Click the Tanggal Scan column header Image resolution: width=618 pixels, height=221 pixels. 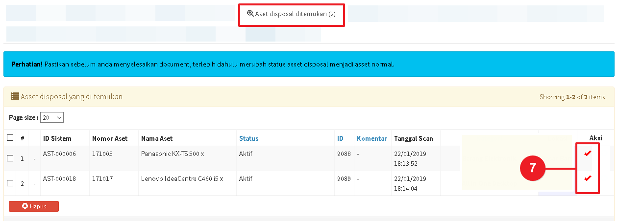tap(413, 138)
